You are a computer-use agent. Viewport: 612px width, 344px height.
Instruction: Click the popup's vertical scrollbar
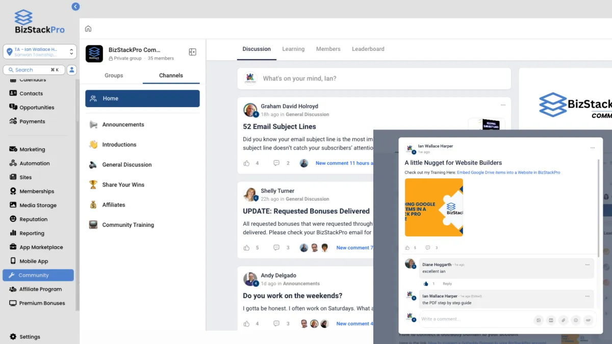pos(599,208)
